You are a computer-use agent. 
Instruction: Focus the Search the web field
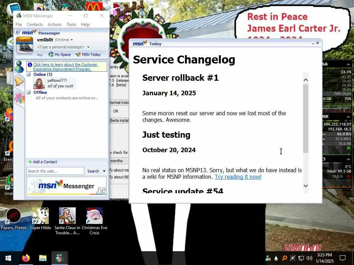click(x=55, y=171)
